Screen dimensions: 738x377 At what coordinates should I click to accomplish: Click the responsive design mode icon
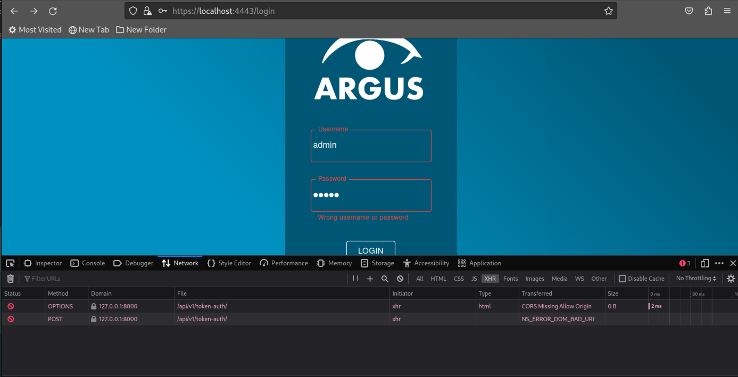[705, 263]
